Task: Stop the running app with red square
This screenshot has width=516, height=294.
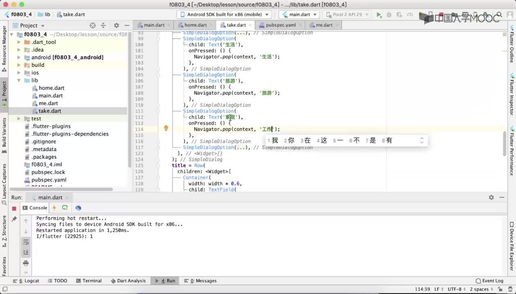Action: click(14, 208)
